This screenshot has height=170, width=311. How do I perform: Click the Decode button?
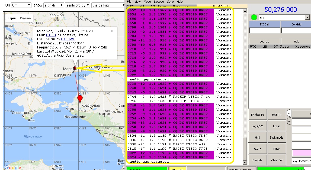click(x=257, y=160)
